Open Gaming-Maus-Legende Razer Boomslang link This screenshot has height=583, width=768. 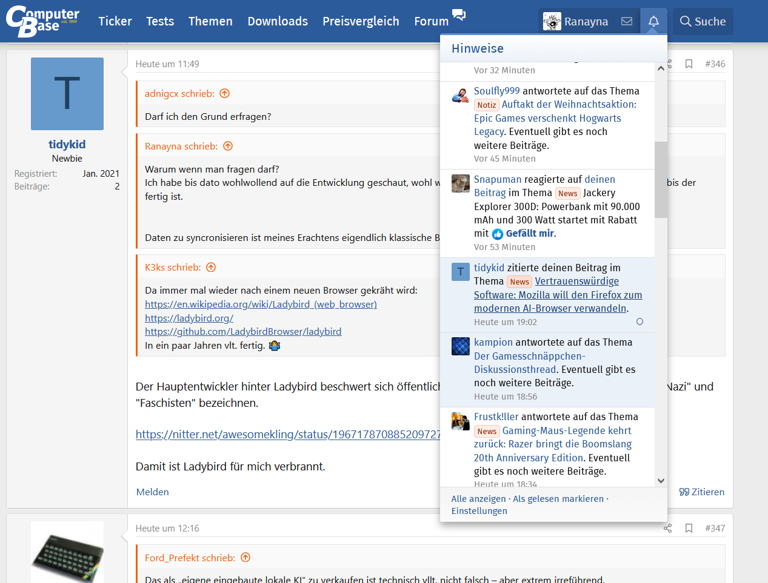pyautogui.click(x=553, y=444)
